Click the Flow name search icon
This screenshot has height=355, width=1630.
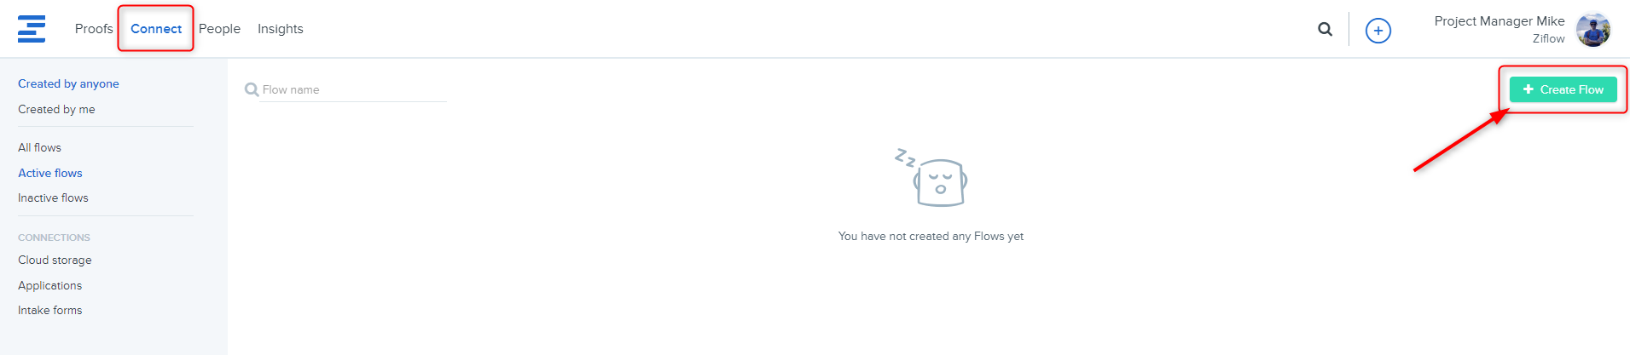[252, 89]
